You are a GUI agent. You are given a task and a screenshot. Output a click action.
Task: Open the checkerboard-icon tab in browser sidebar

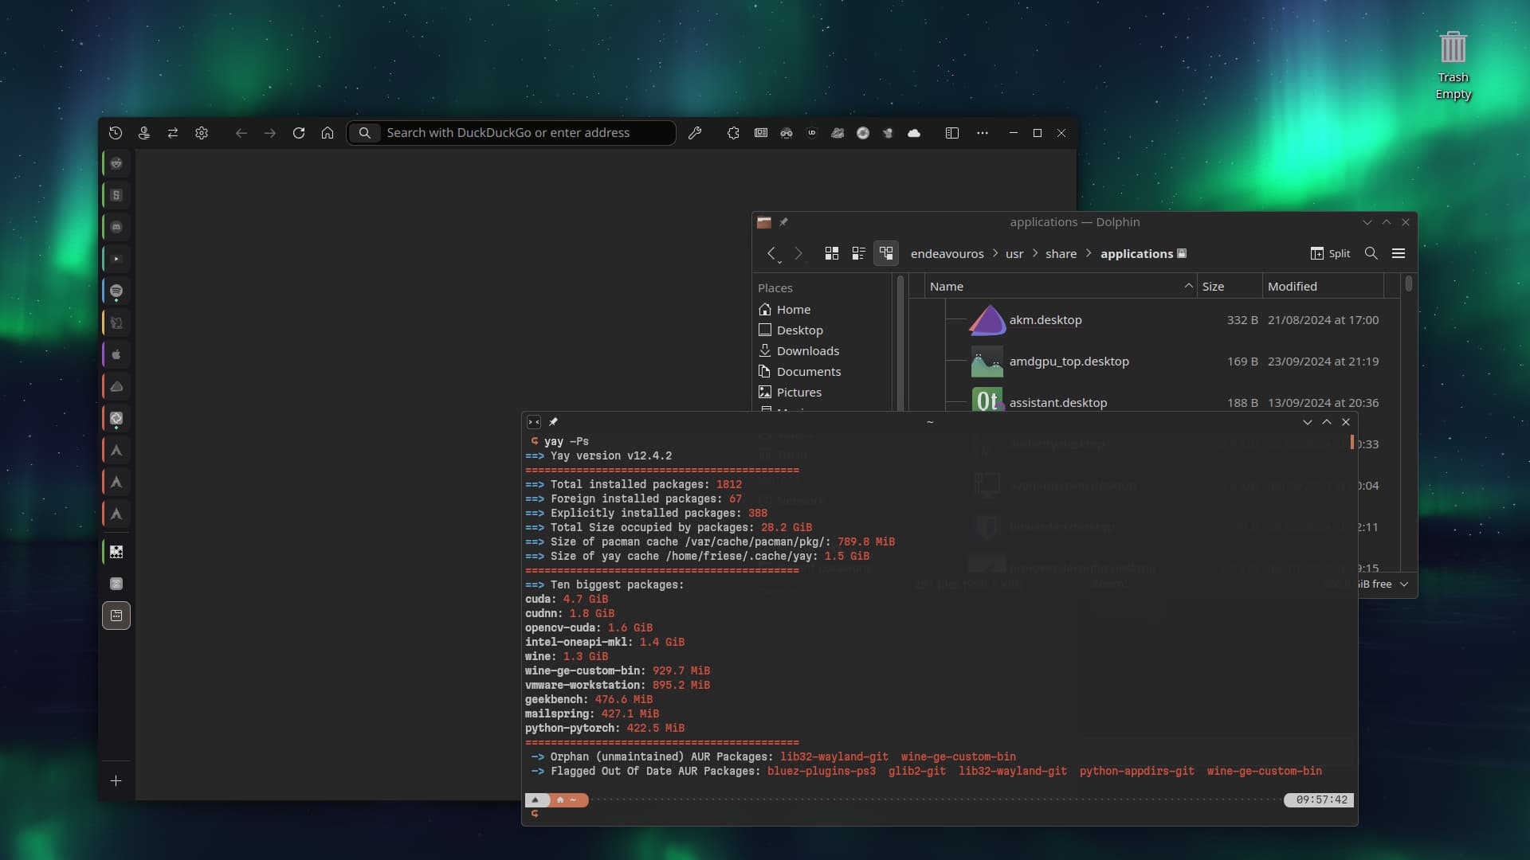coord(116,552)
